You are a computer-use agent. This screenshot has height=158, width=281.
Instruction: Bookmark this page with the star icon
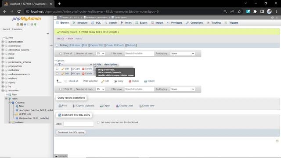point(239,11)
